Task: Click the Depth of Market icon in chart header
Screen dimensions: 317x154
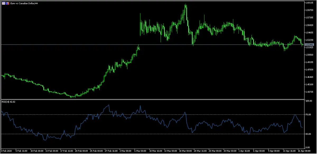Action: pos(4,3)
